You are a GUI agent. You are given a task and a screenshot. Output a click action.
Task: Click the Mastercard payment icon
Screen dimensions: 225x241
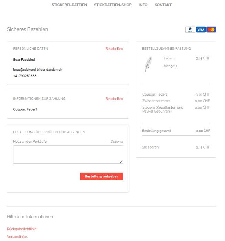coord(211,29)
